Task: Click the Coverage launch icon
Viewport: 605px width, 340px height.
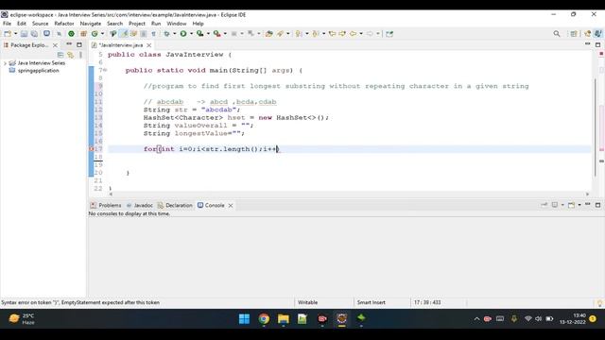Action: (x=199, y=34)
